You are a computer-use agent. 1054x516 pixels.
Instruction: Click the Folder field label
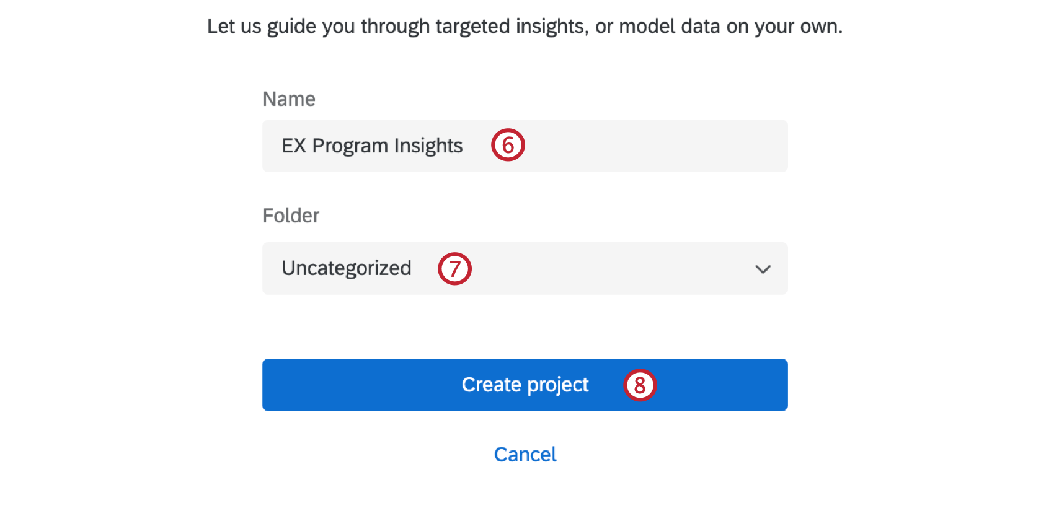pyautogui.click(x=291, y=215)
